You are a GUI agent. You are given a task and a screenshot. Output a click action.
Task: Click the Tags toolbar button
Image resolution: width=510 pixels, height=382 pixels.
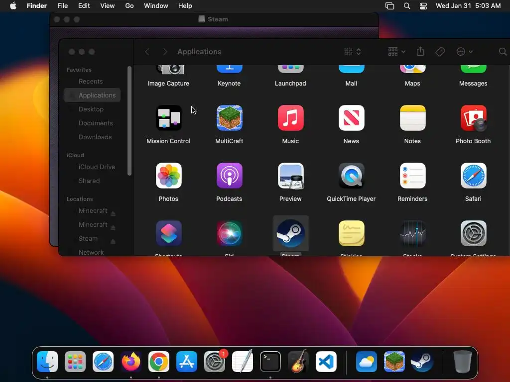tap(440, 52)
